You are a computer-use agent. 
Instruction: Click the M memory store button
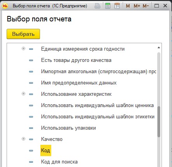(x=128, y=6)
